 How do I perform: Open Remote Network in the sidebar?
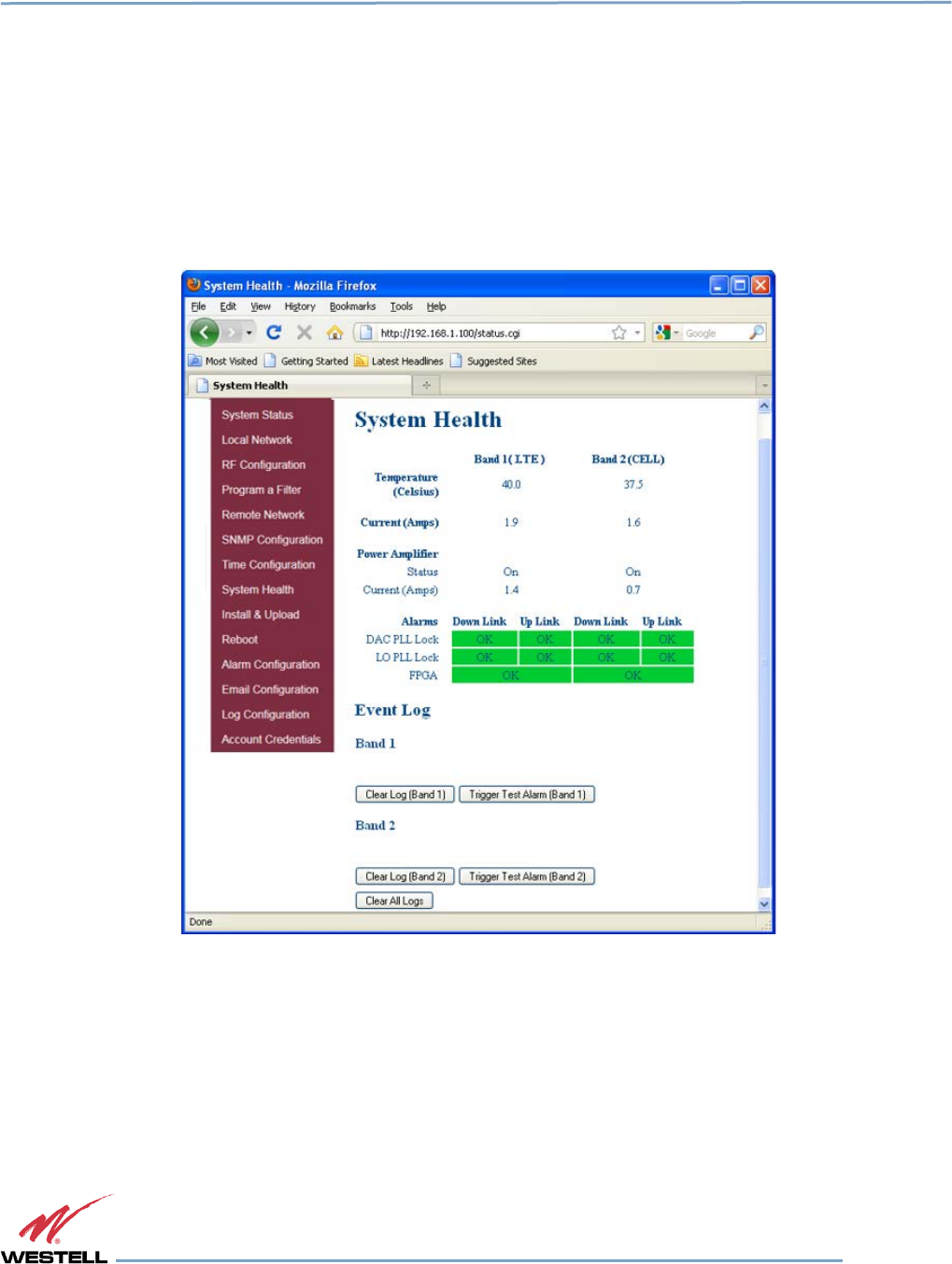(263, 515)
